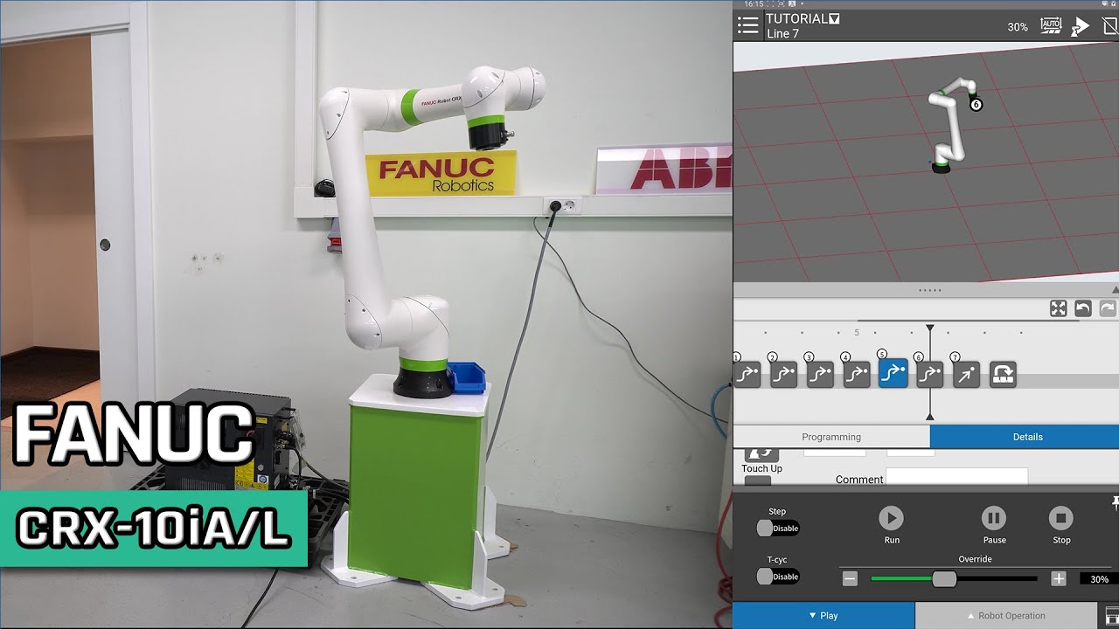The image size is (1119, 629).
Task: Enable the T-cyc toggle
Action: click(776, 576)
